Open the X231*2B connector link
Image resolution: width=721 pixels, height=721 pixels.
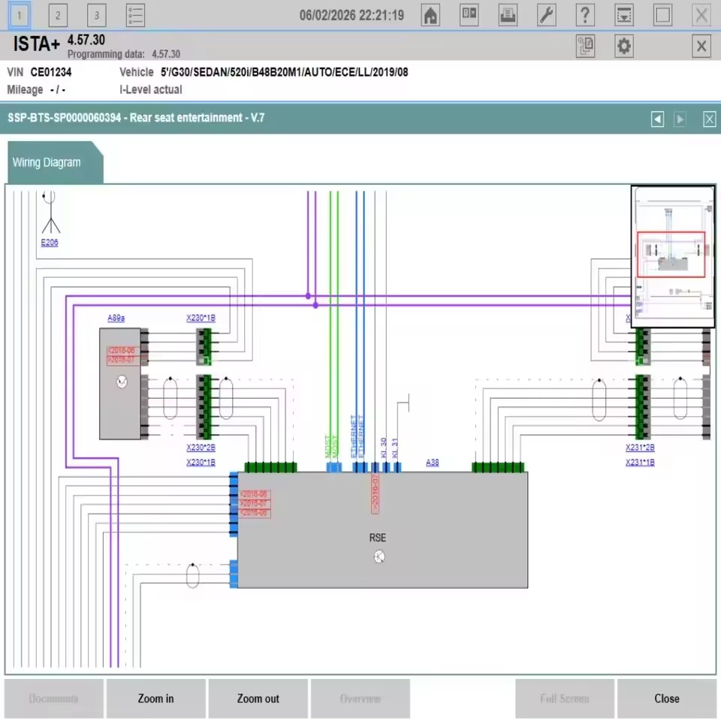click(640, 448)
